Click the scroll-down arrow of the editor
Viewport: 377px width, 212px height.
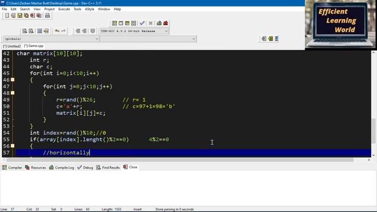(x=373, y=155)
